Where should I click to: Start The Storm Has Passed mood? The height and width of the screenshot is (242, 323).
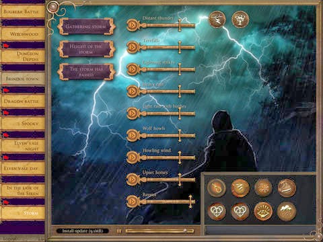[86, 72]
